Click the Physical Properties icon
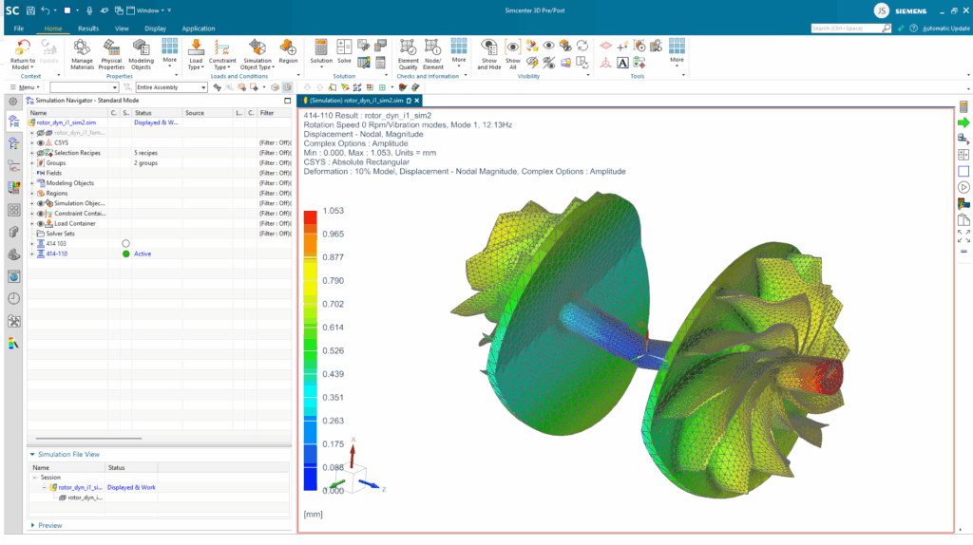973x545 pixels. pyautogui.click(x=112, y=47)
